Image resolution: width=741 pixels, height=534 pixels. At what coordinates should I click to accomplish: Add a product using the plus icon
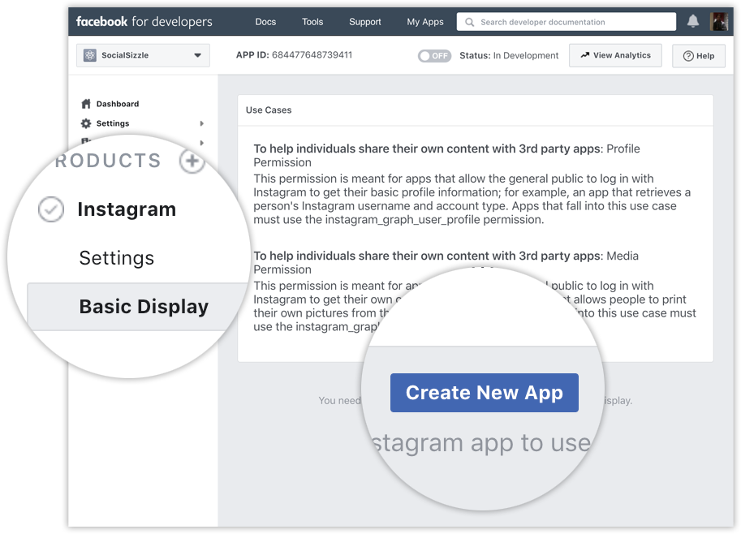coord(192,161)
